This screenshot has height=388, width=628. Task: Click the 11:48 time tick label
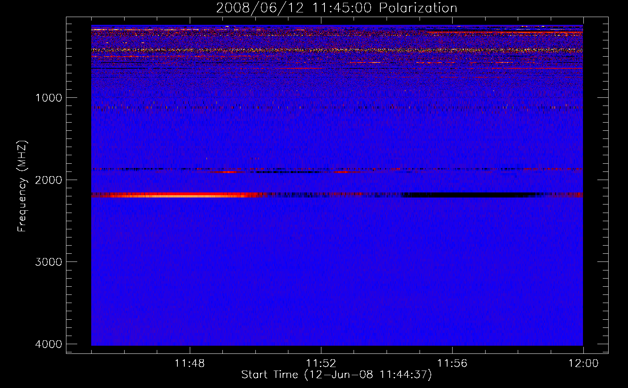coord(190,364)
